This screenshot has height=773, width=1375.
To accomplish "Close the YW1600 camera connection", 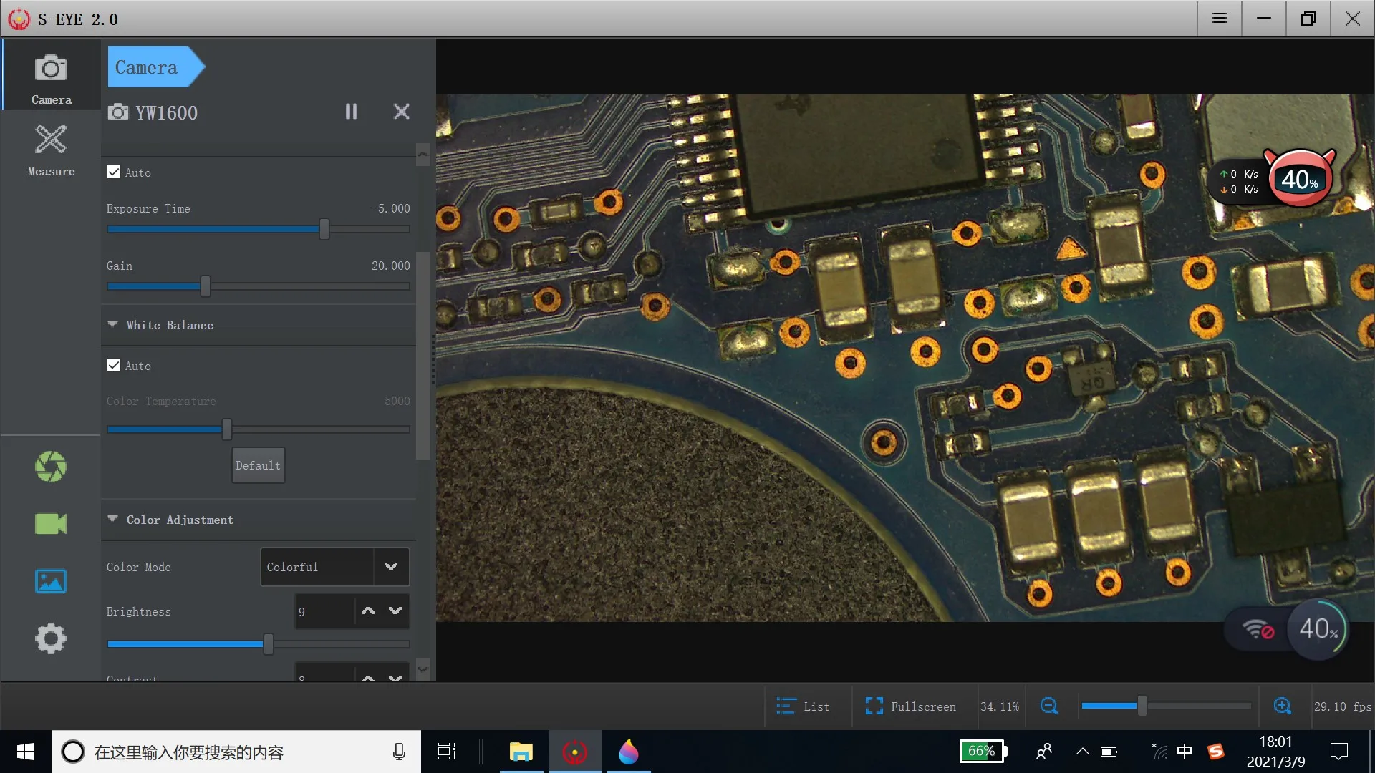I will pyautogui.click(x=402, y=112).
